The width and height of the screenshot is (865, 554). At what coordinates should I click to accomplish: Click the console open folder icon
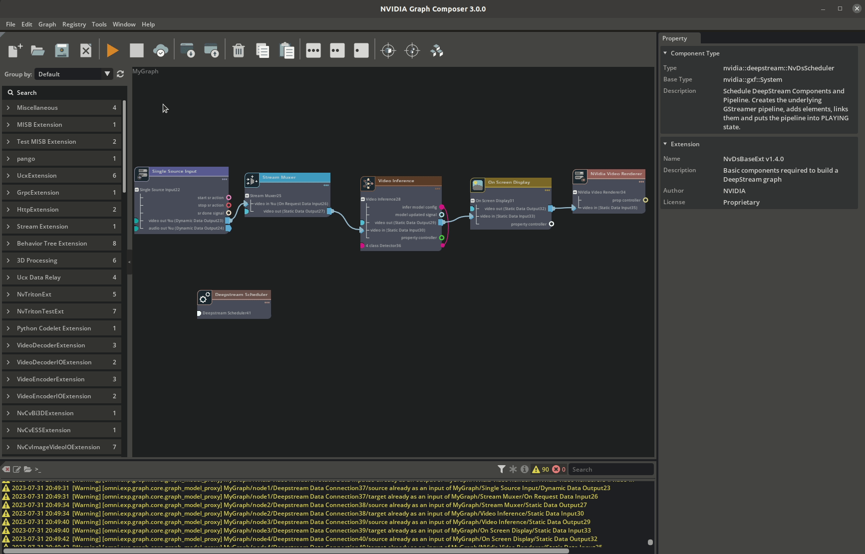[x=28, y=469]
